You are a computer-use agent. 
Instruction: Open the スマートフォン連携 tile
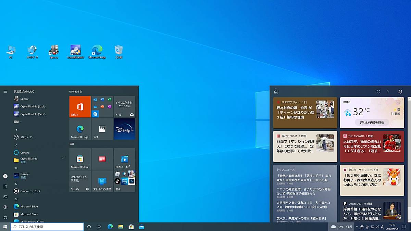(102, 181)
